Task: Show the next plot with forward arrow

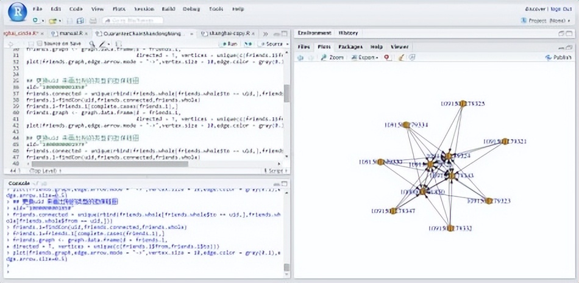Action: pos(311,57)
